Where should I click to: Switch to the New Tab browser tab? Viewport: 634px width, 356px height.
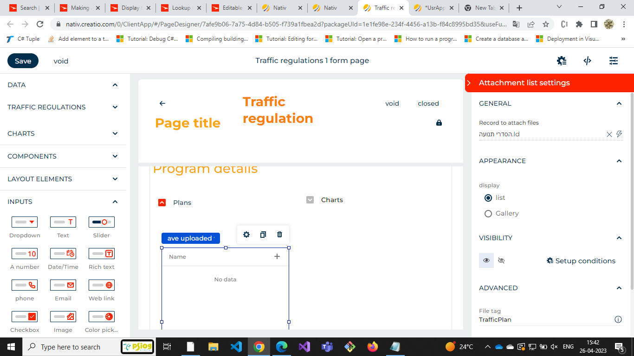(484, 8)
